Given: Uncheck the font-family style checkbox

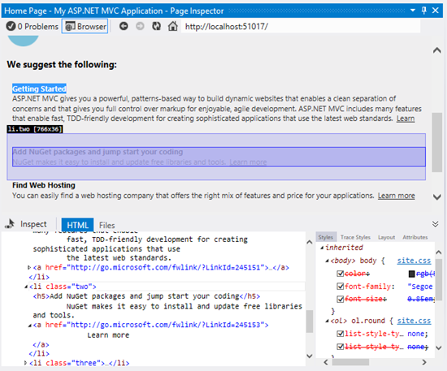Looking at the screenshot, I should click(340, 286).
